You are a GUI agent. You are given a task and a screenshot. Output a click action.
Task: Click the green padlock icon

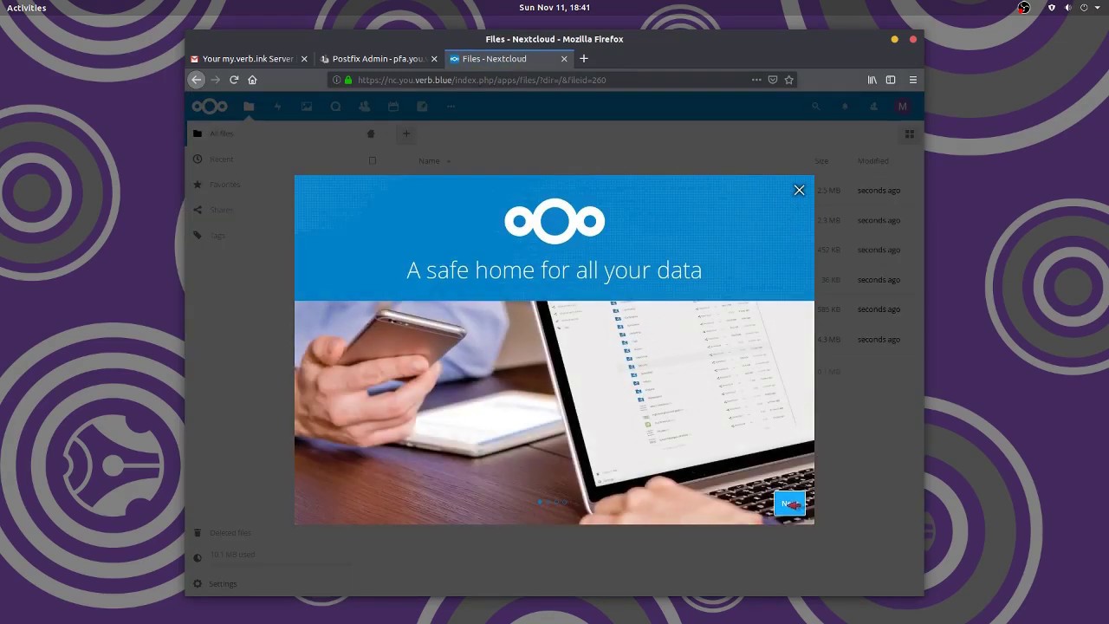[348, 80]
